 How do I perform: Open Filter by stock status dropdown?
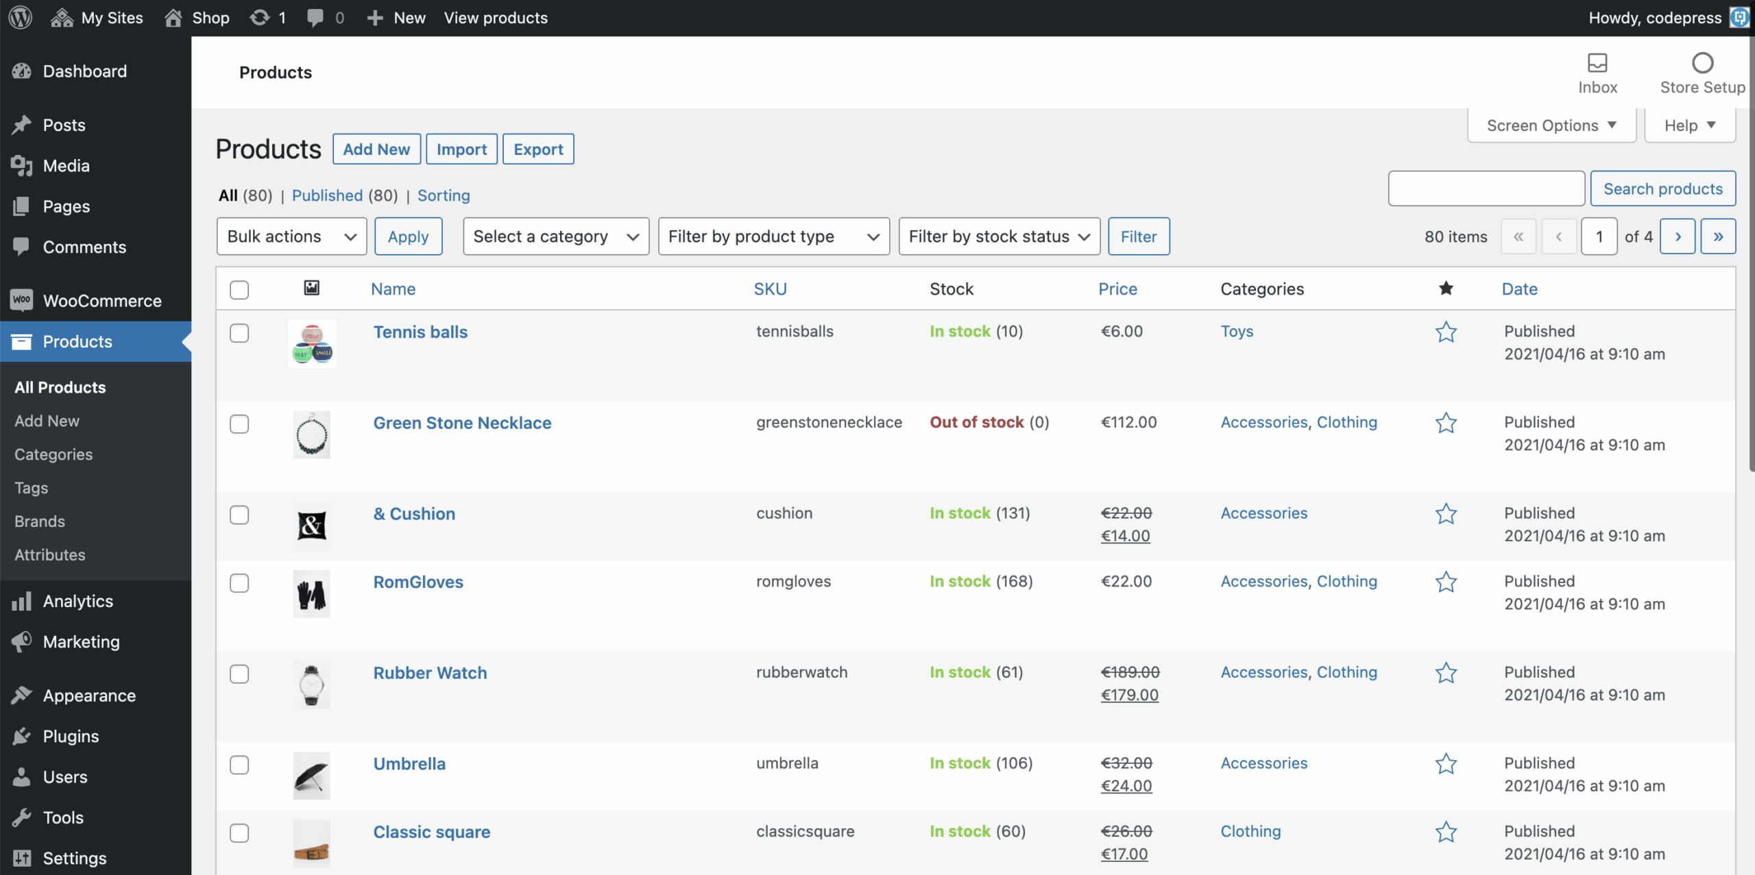tap(999, 236)
